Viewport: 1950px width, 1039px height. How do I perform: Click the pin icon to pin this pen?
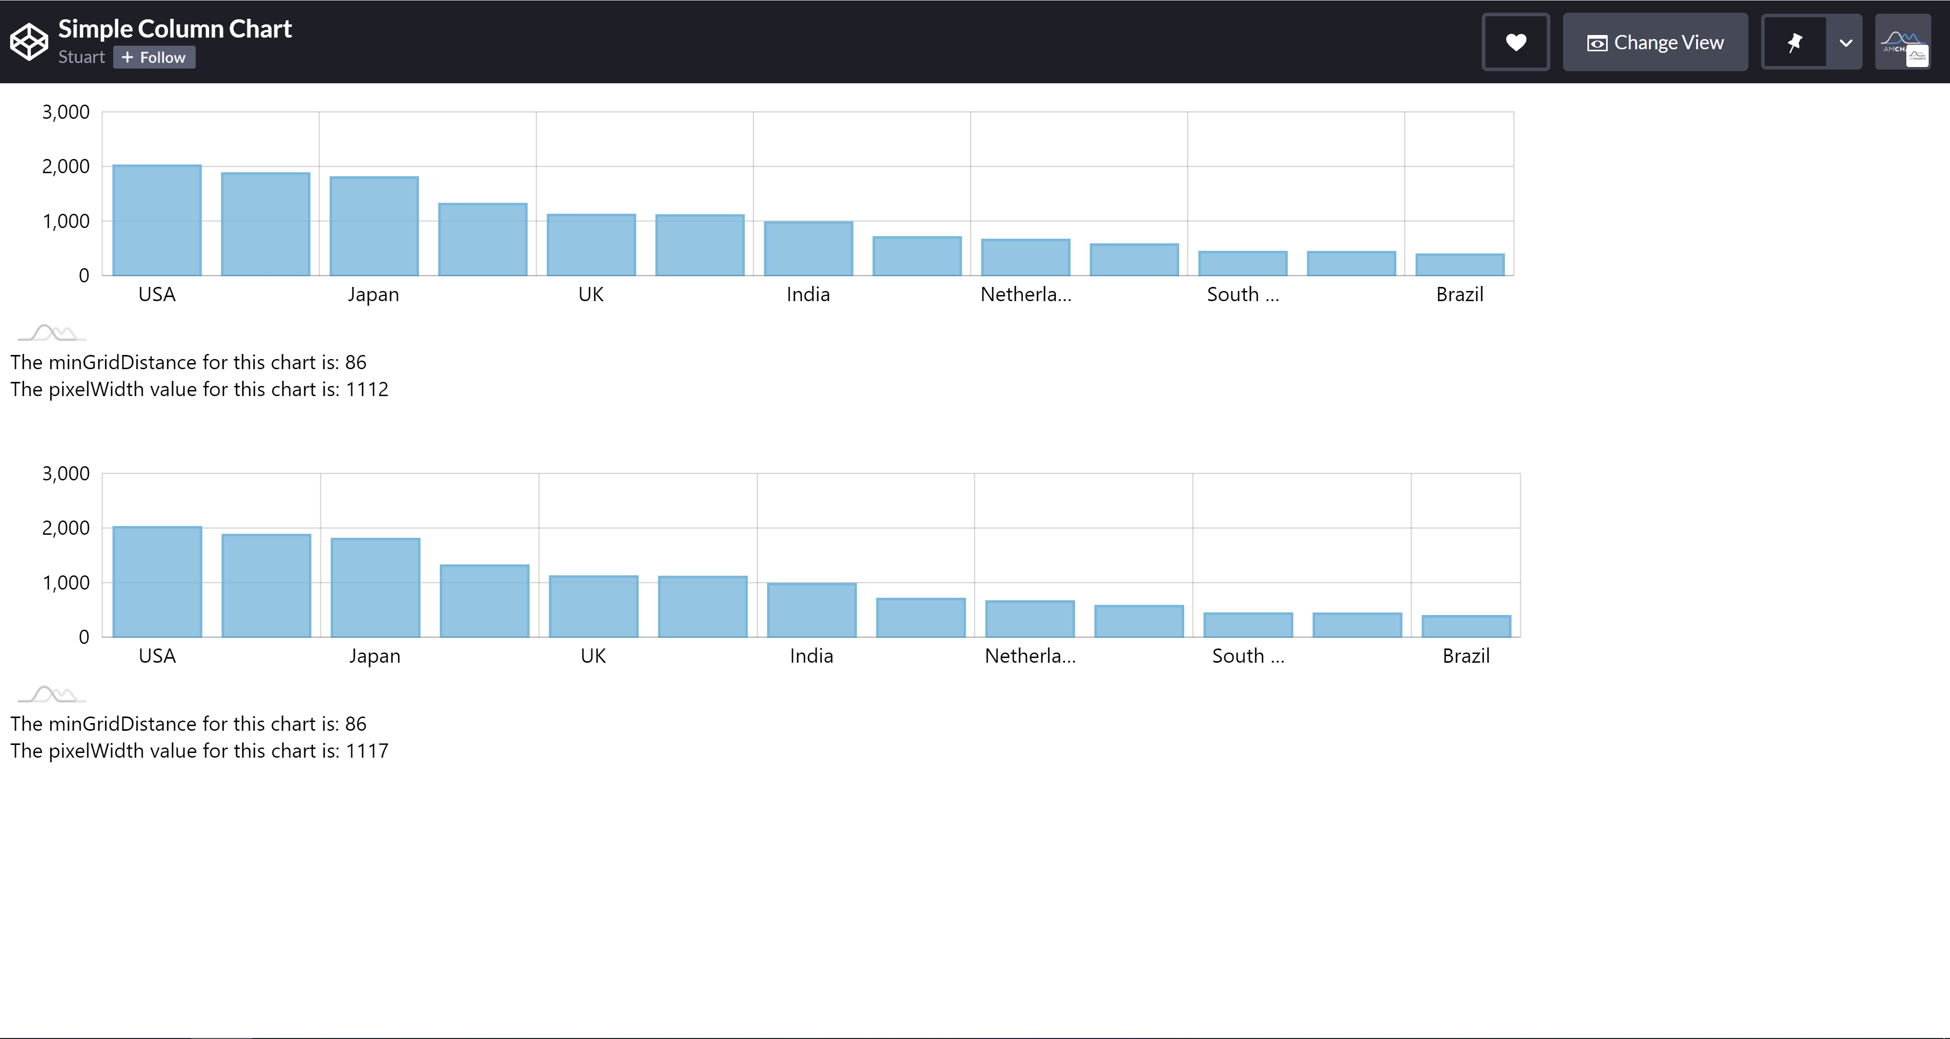coord(1795,42)
